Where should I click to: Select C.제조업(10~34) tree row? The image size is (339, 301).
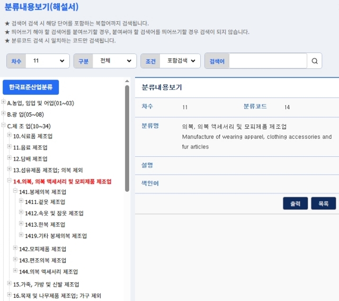[29, 126]
